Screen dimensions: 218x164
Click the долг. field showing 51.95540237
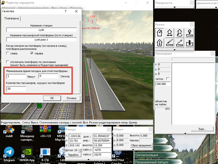(x=102, y=136)
